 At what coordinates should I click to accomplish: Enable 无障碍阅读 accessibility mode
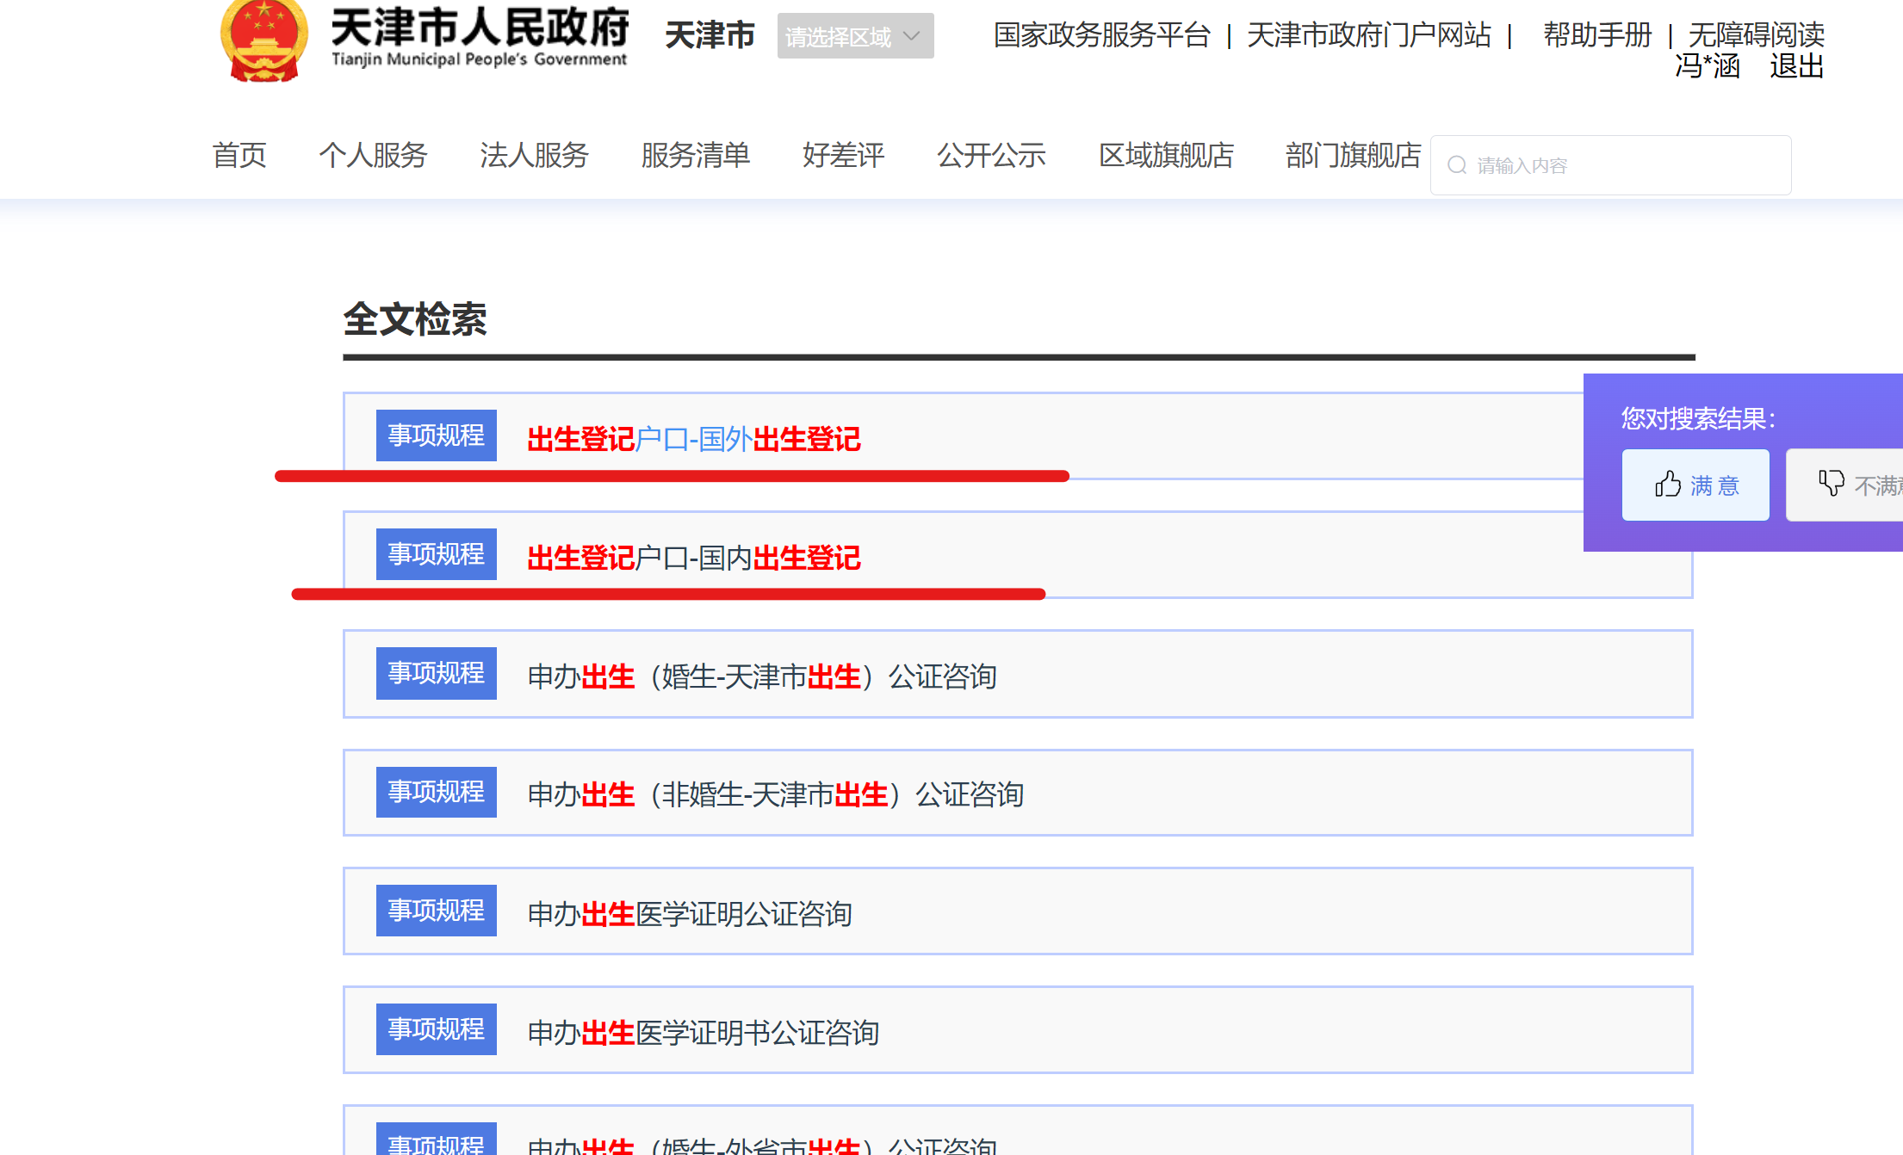pyautogui.click(x=1756, y=35)
